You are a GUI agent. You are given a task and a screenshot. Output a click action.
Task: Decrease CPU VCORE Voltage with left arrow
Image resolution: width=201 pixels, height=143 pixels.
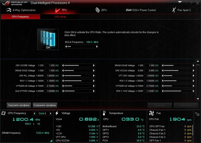(63, 65)
